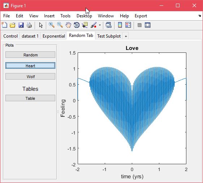Select the Edit Plot arrow tool
Screen dimensions: 203x183
click(x=41, y=25)
